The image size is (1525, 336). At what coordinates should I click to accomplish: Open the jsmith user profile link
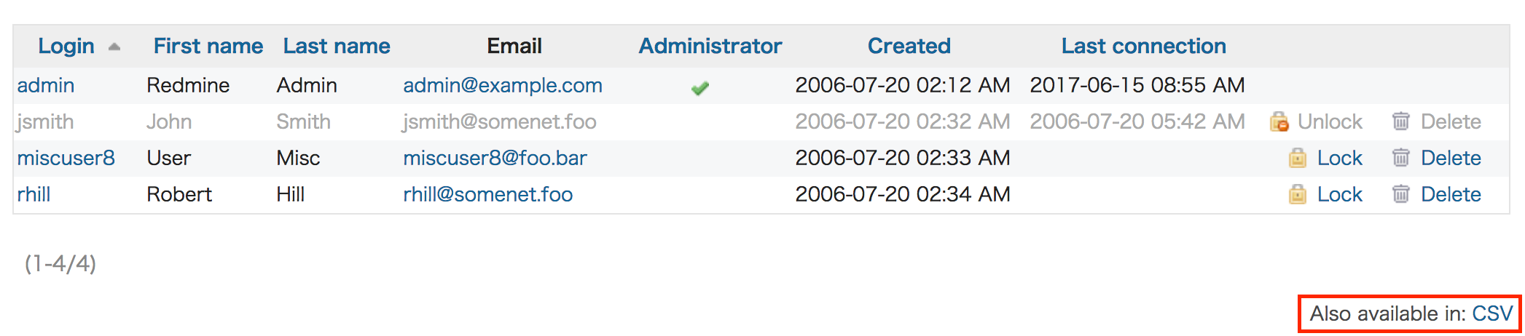[45, 121]
